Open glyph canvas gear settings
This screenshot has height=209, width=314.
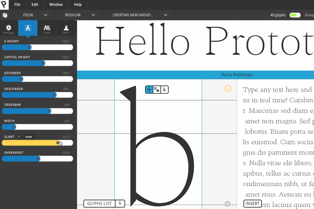[x=227, y=204]
